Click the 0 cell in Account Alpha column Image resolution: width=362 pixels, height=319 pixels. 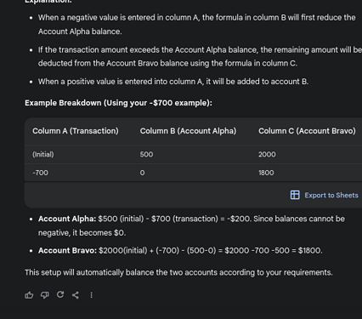coord(142,173)
